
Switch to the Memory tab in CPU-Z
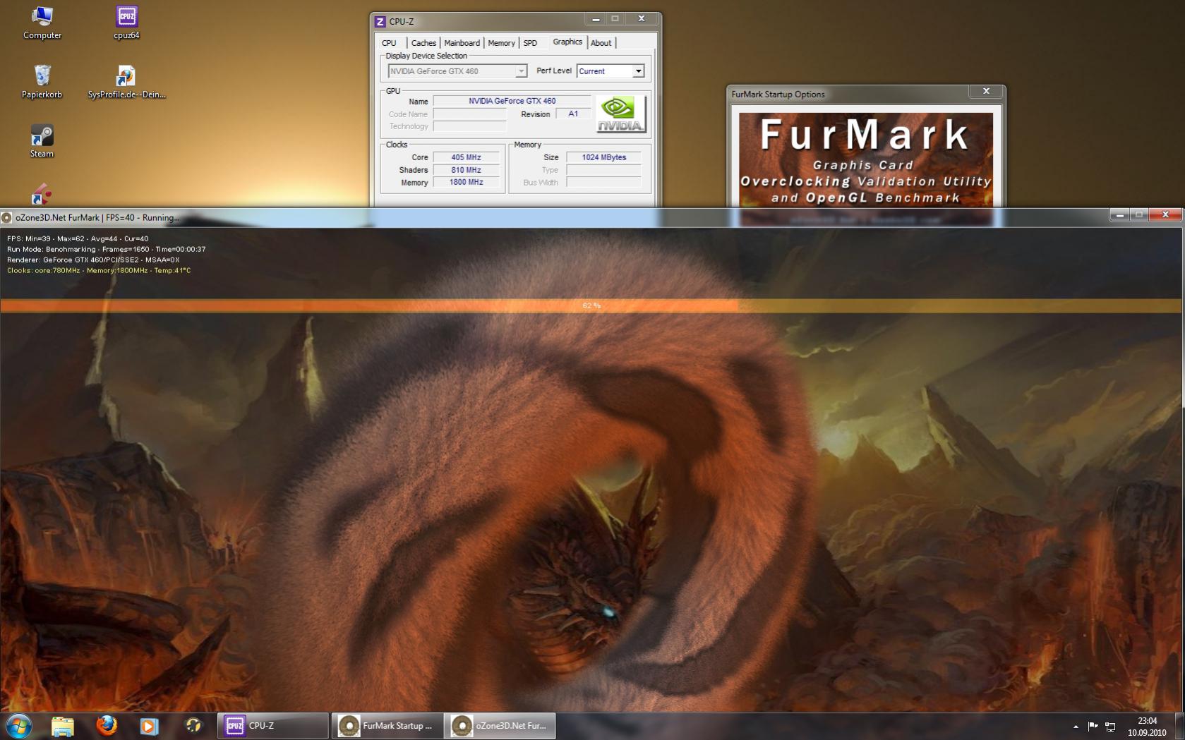click(x=501, y=43)
